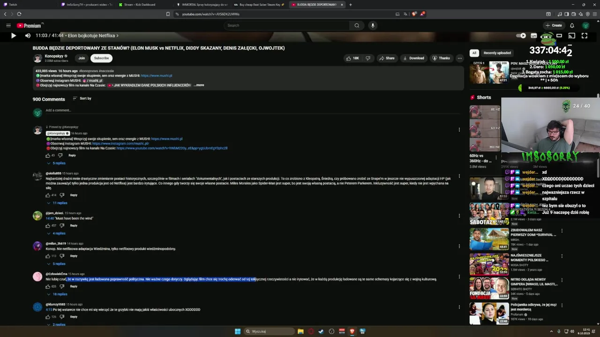The height and width of the screenshot is (337, 600).
Task: Jump to the 4:15 timestamp in comment
Action: (49, 309)
